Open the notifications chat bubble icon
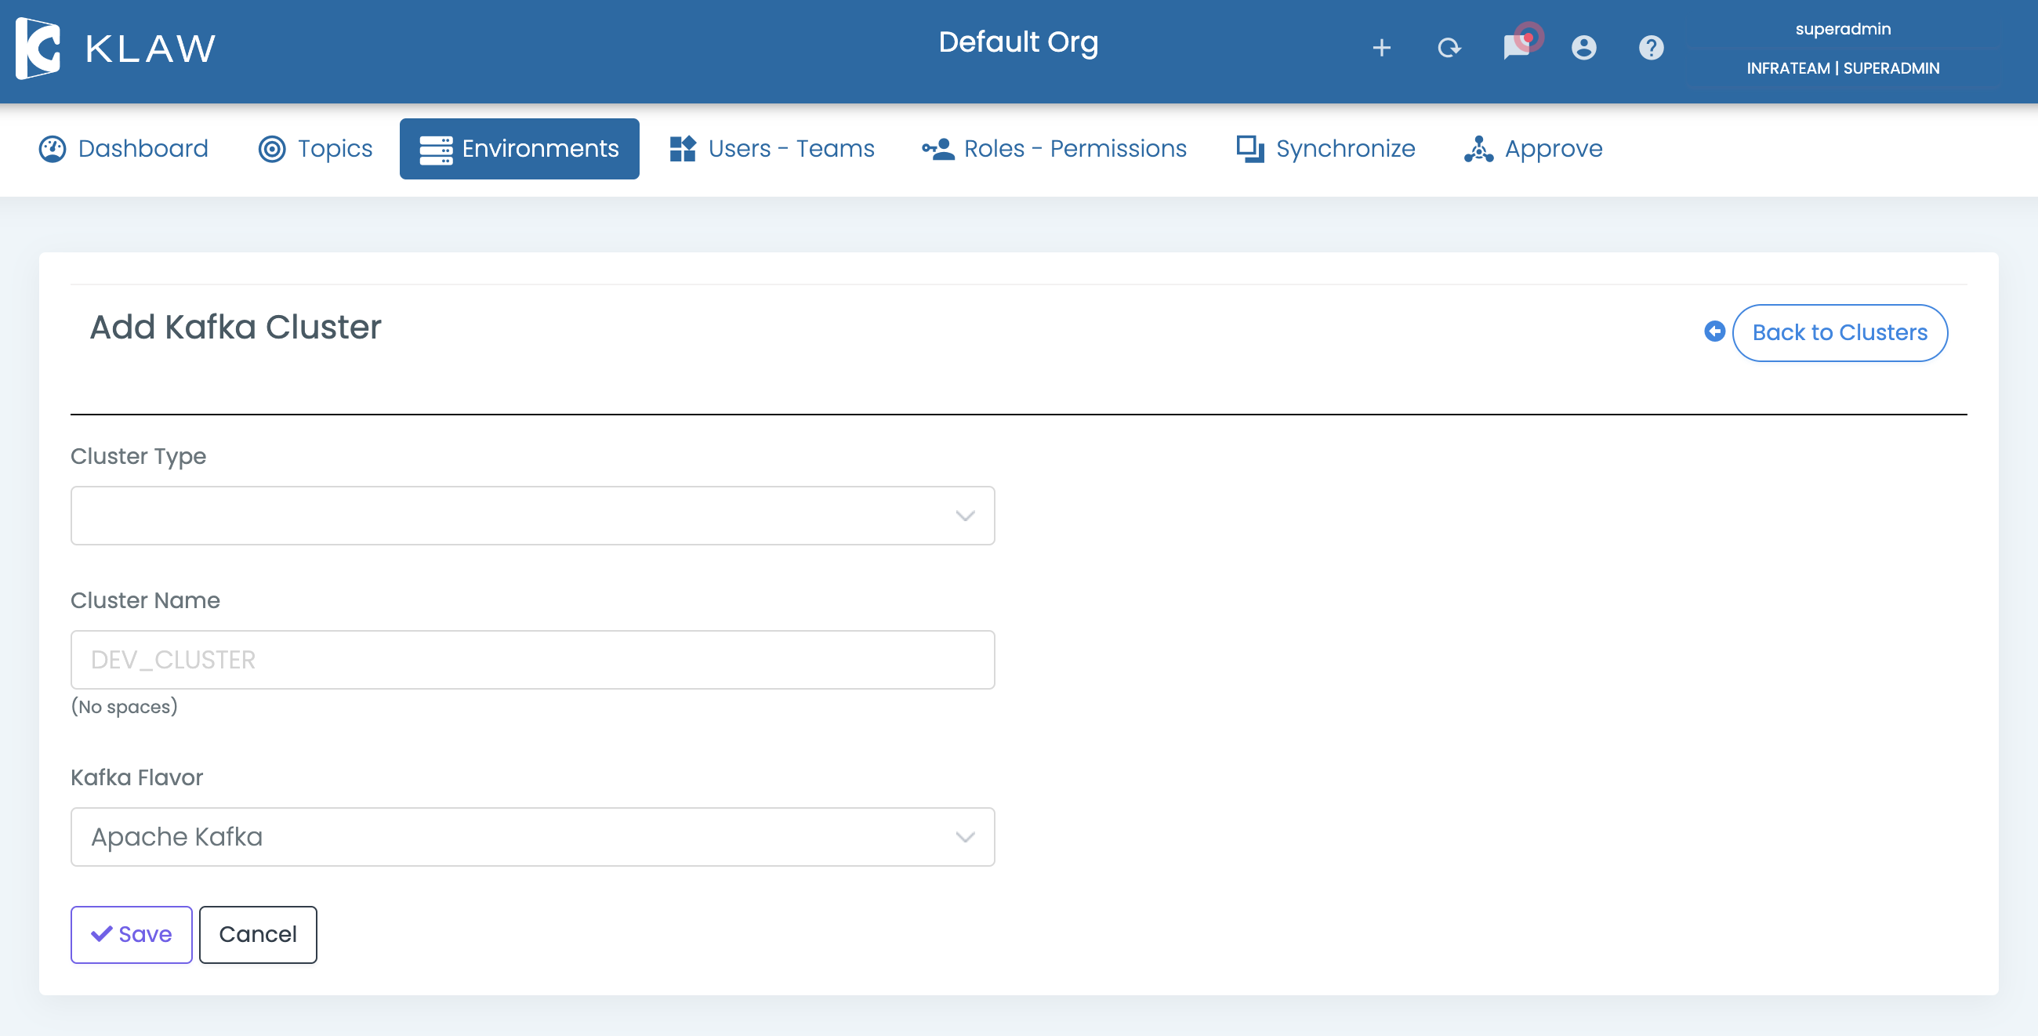This screenshot has height=1036, width=2038. [x=1517, y=47]
